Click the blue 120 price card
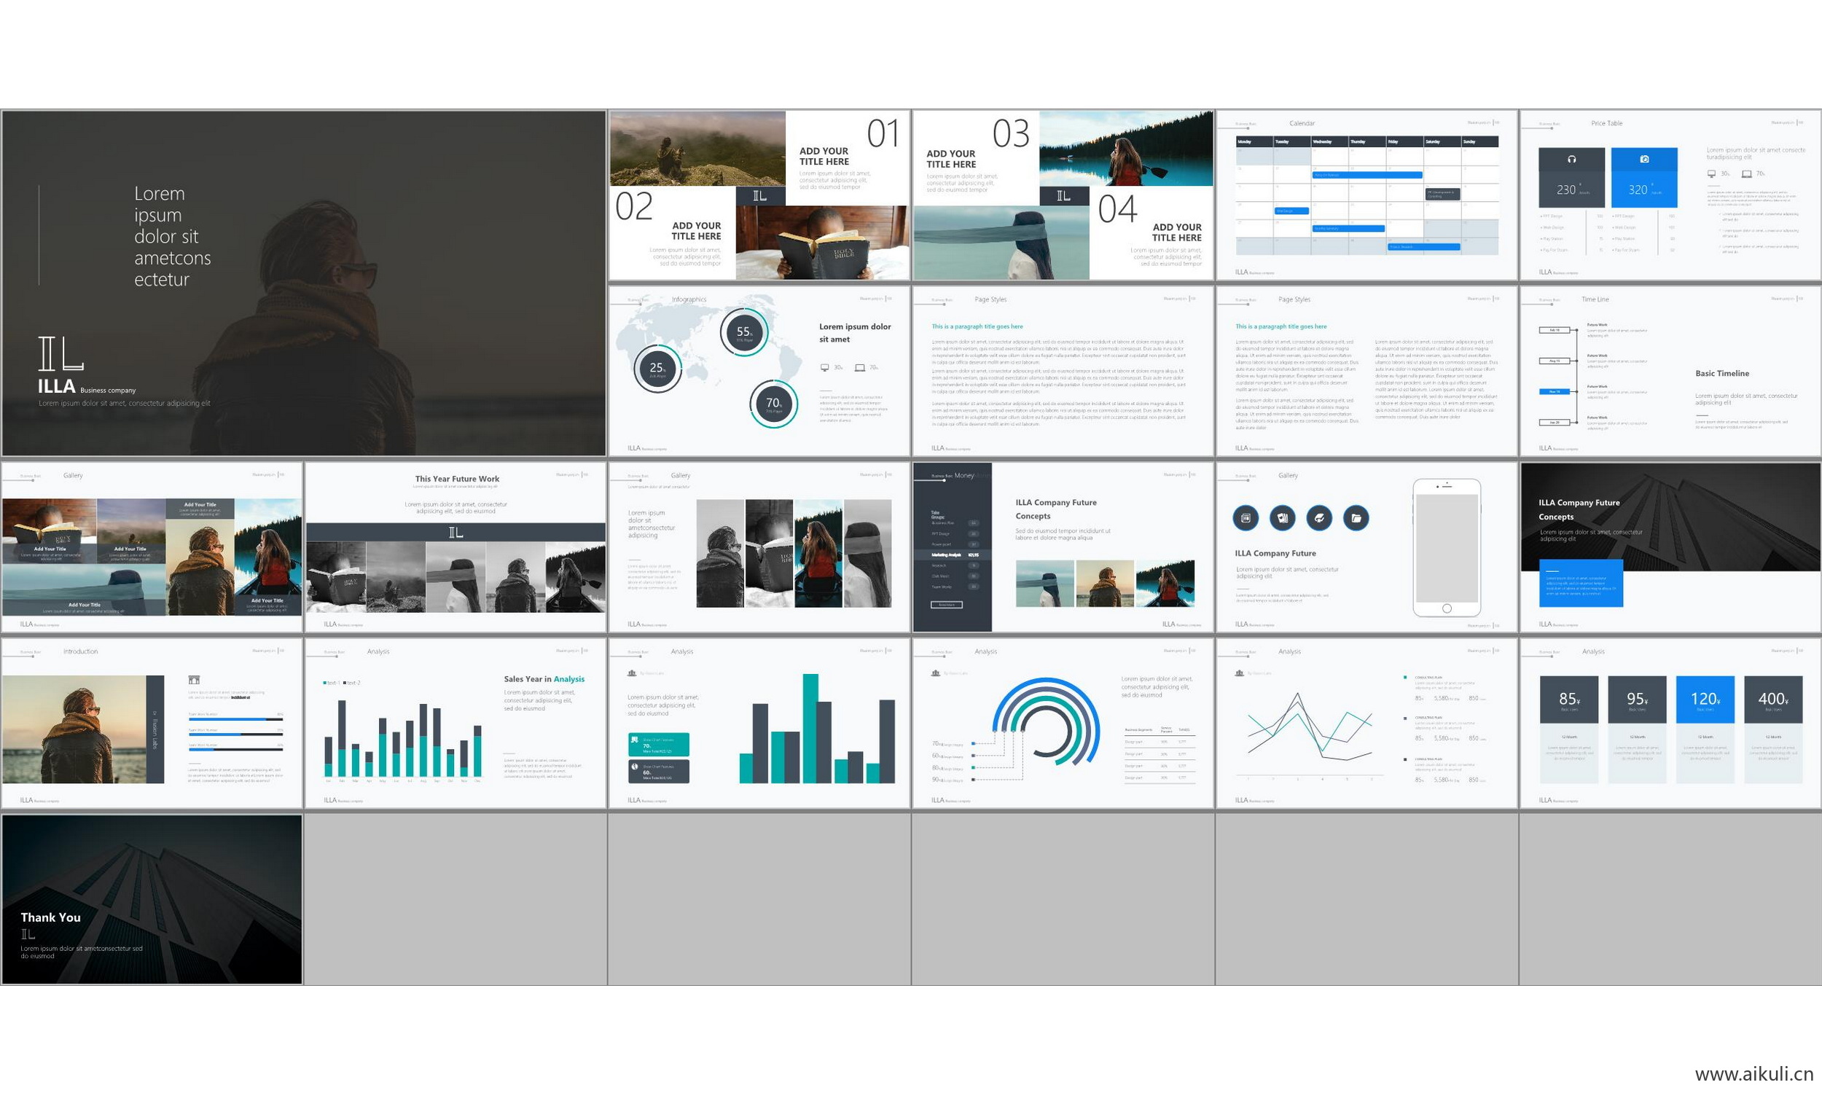 pos(1704,700)
